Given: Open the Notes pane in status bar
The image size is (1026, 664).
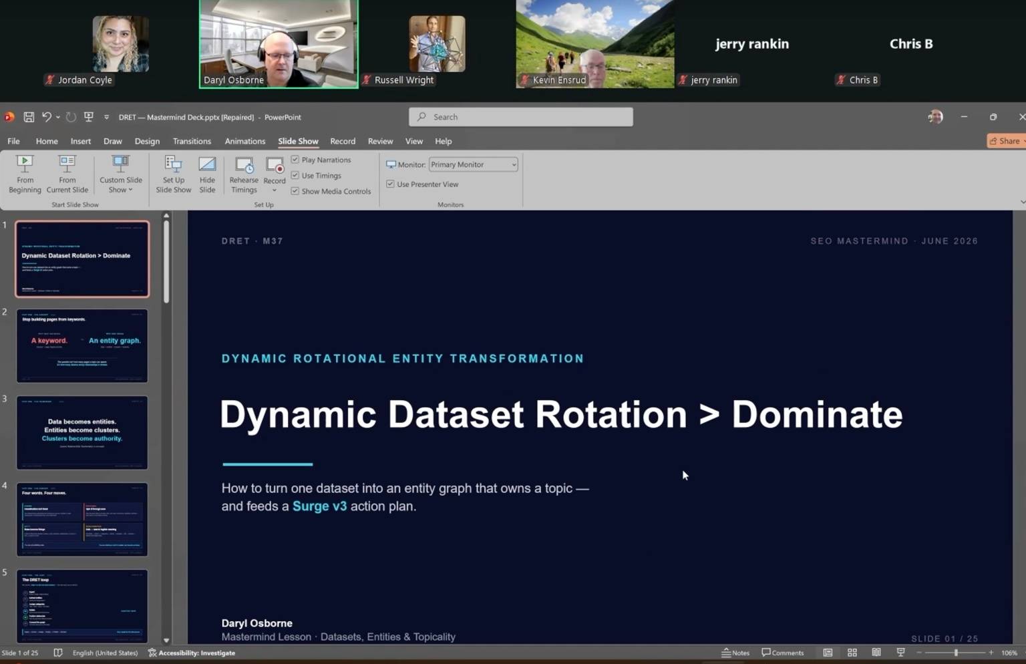Looking at the screenshot, I should pyautogui.click(x=735, y=653).
